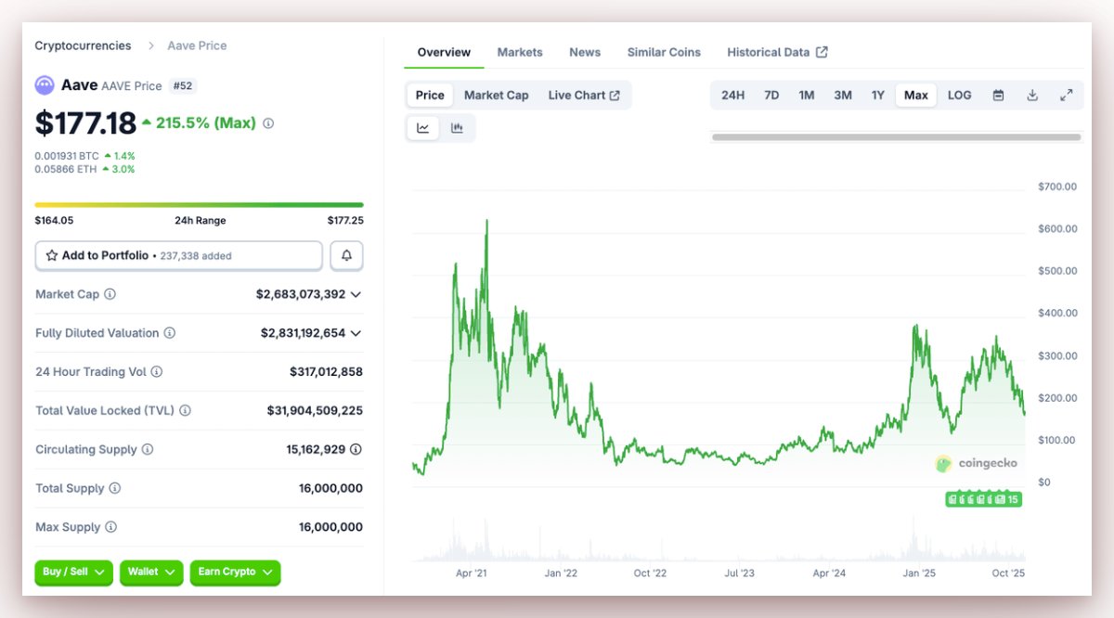Download the chart data

pos(1032,95)
